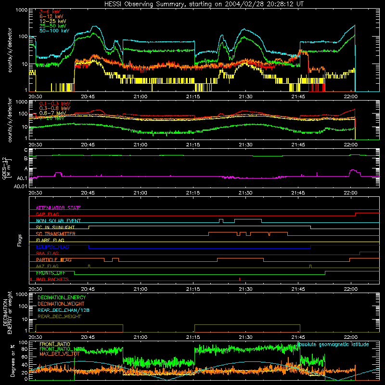This screenshot has height=385, width=385.
Task: Select the 6-12 keV legend label
Action: tap(51, 16)
